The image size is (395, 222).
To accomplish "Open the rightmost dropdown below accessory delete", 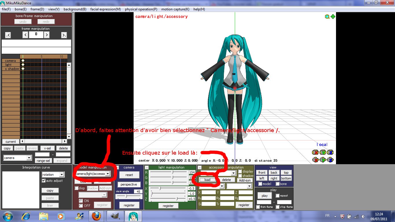I will [249, 186].
